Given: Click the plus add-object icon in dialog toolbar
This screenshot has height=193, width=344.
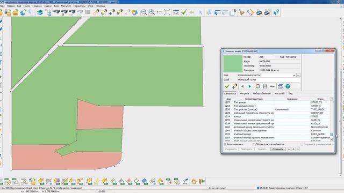Looking at the screenshot, I should [x=234, y=86].
